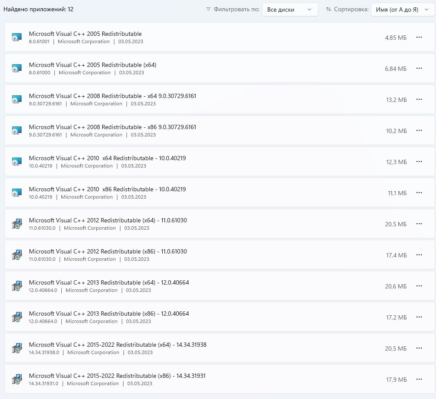The image size is (436, 399).
Task: Click the filter icon beside 'Фильтровать по'
Action: tap(209, 9)
